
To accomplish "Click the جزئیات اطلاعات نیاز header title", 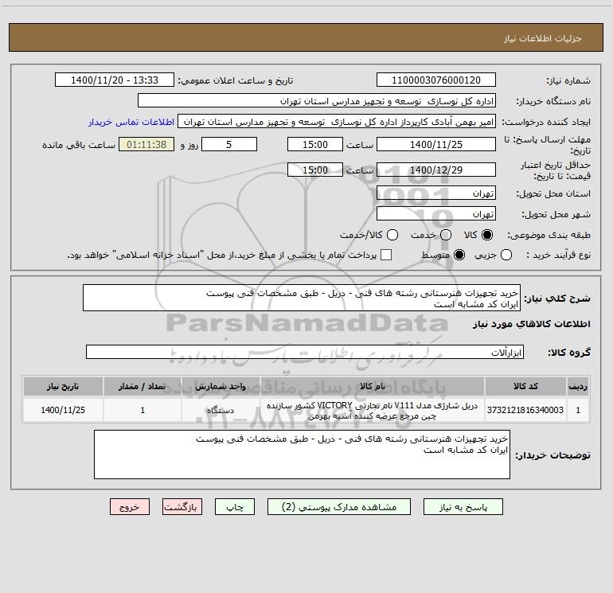I will [x=543, y=38].
